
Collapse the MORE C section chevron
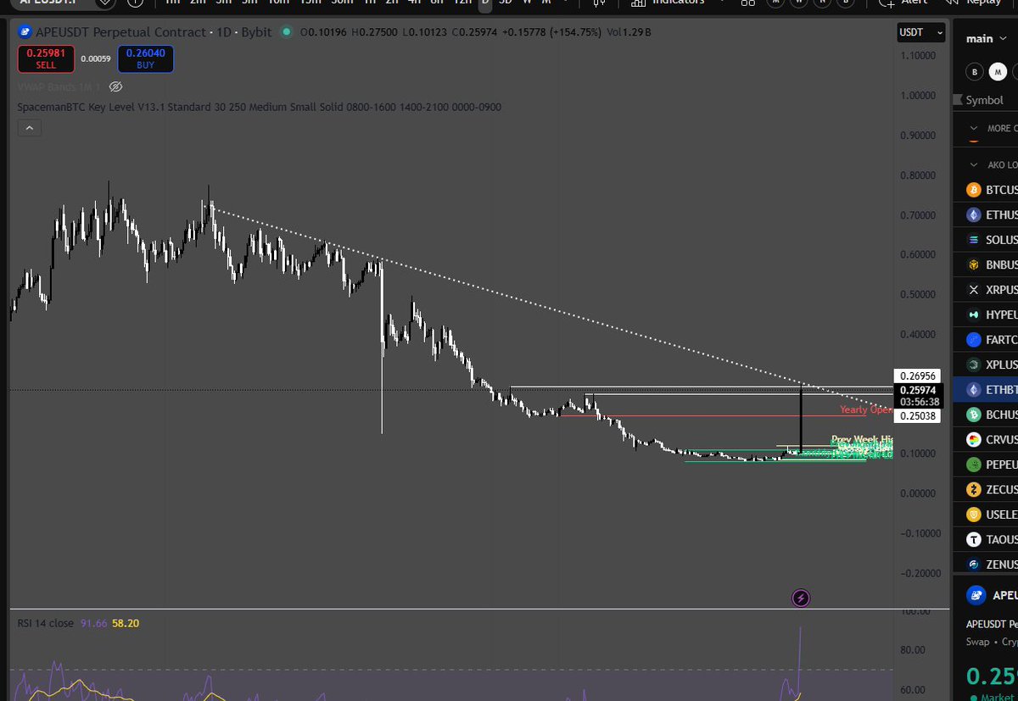pyautogui.click(x=974, y=128)
